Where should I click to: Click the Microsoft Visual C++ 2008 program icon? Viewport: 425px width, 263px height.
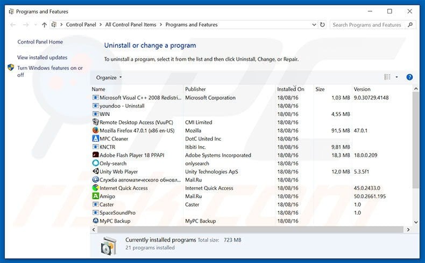click(95, 98)
